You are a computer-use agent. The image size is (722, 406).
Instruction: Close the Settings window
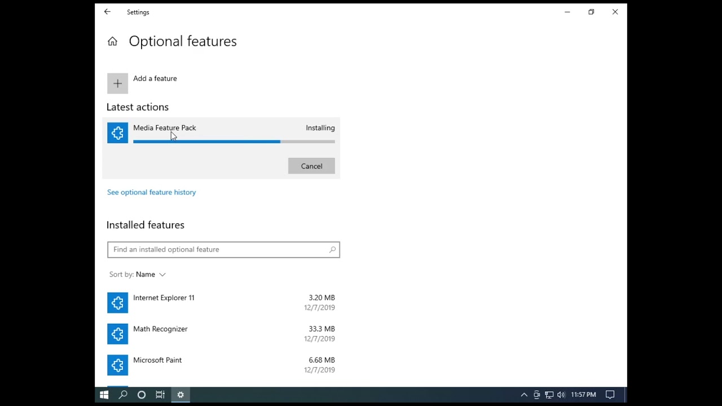tap(615, 12)
